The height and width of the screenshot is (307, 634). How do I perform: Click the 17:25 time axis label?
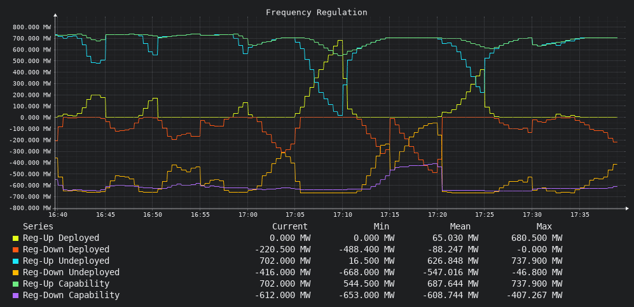tap(485, 215)
